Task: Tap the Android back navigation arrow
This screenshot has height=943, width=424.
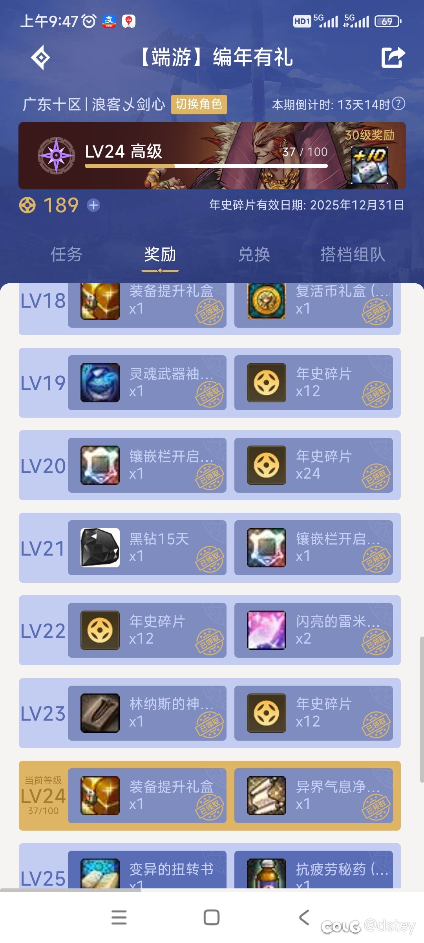Action: point(304,917)
